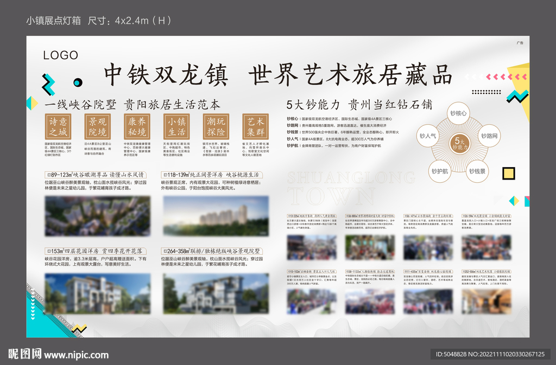Image resolution: width=556 pixels, height=365 pixels.
Task: Click the 153㎡ 四层花园洋房 heading
Action: [96, 251]
